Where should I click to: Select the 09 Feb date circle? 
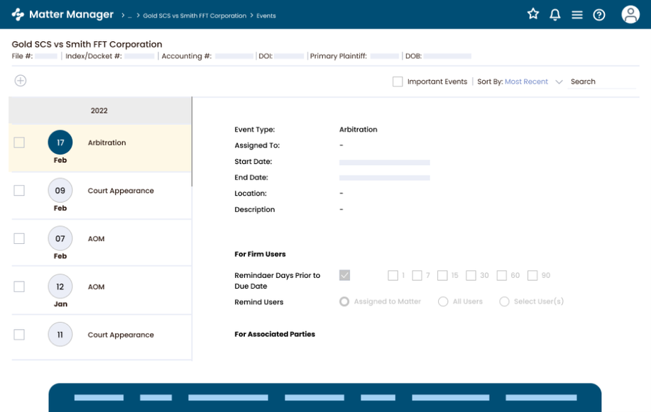point(60,191)
